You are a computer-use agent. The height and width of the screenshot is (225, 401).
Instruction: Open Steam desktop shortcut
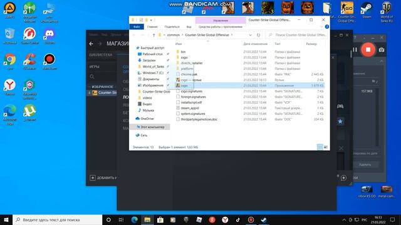367,10
